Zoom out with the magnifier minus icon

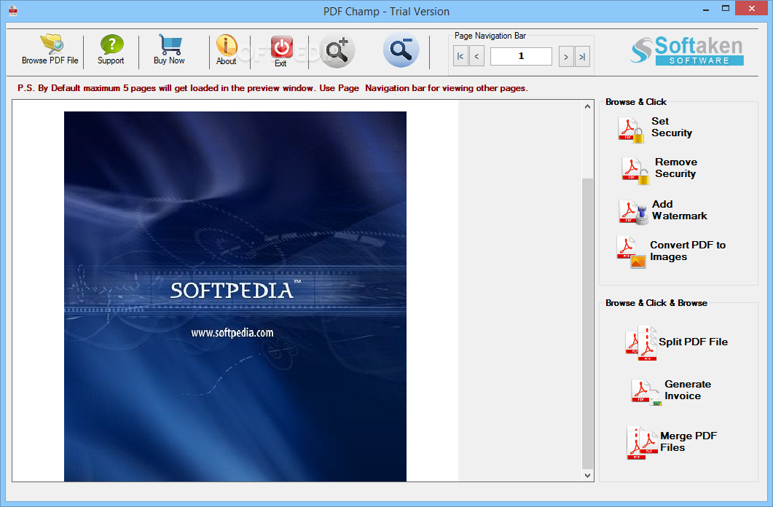(x=401, y=50)
